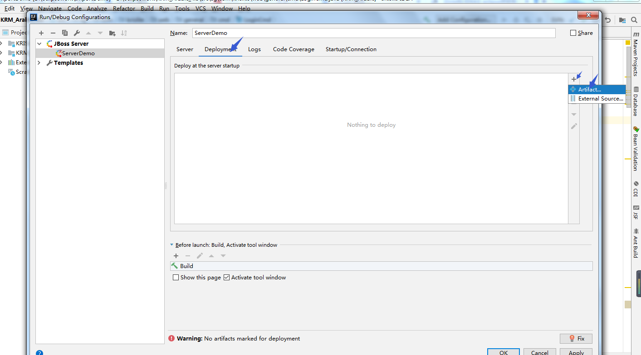This screenshot has width=641, height=355.
Task: Switch to the Server tab
Action: coord(185,49)
